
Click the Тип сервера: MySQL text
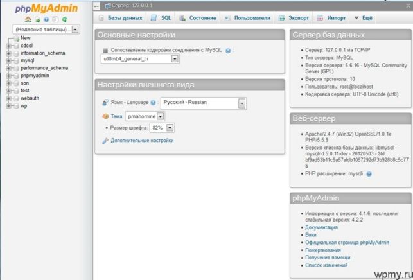pyautogui.click(x=329, y=58)
